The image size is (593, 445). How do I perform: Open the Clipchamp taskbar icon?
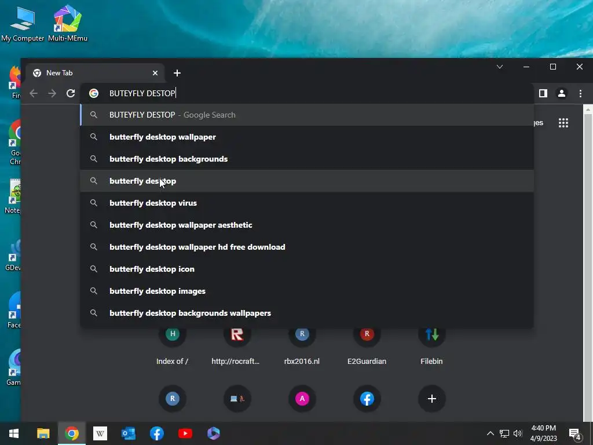[x=213, y=433]
